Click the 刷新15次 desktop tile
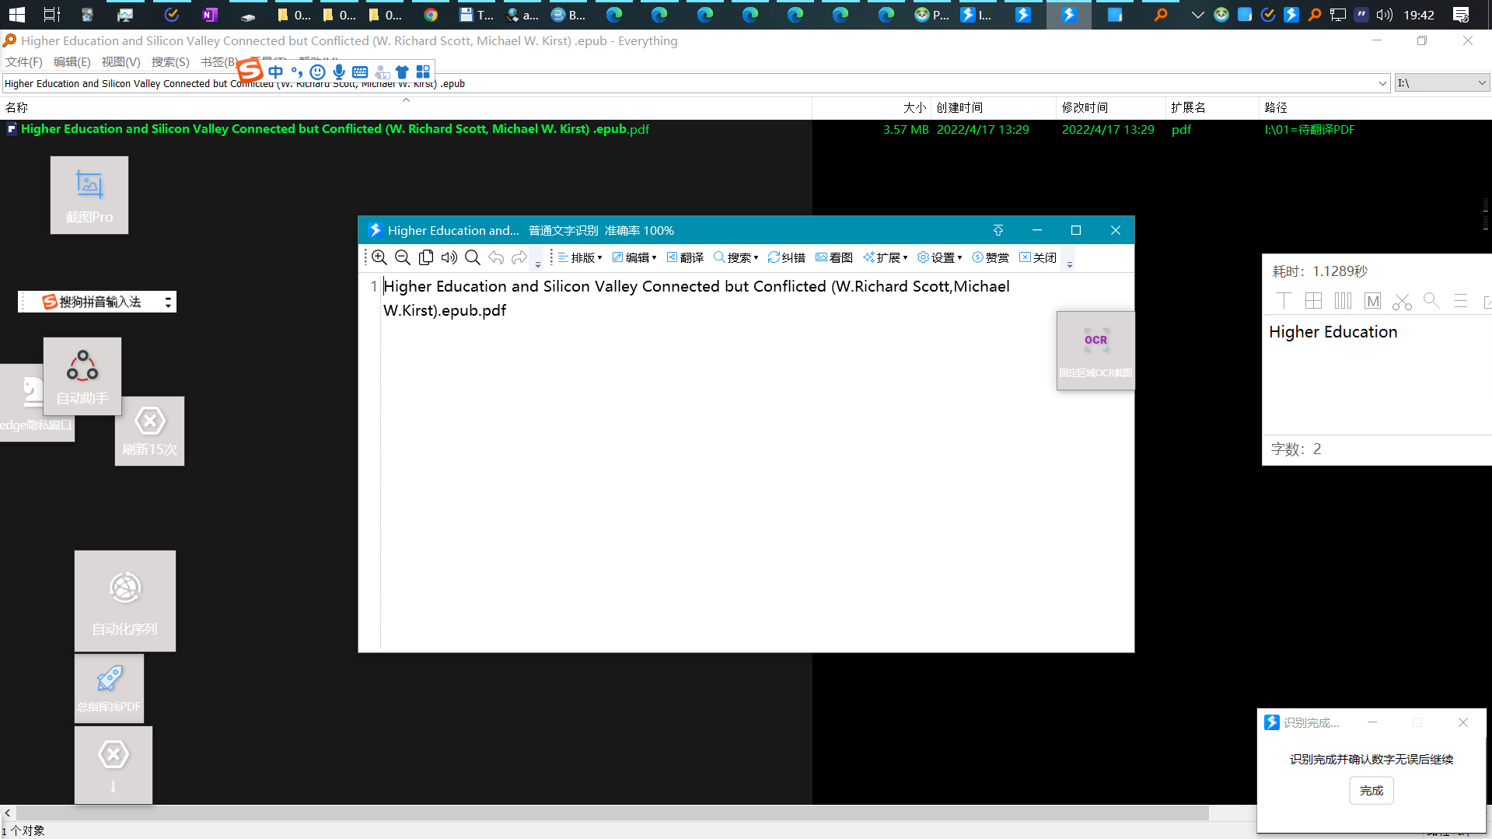This screenshot has height=839, width=1492. pos(150,432)
